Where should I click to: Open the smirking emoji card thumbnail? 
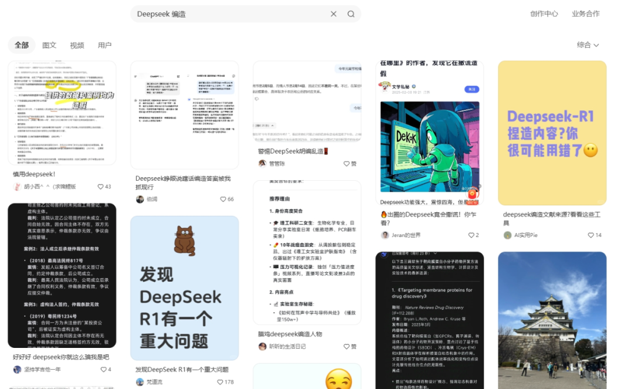pyautogui.click(x=307, y=376)
